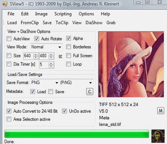Uncheck Auto Convert to 24/48 Bit
Viewport: 167px width, 144px height.
pos(9,111)
